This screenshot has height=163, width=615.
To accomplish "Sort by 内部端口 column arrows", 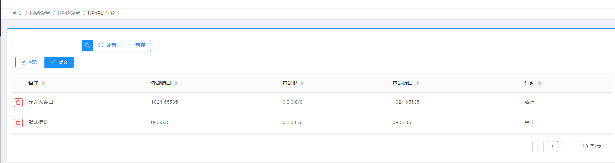I will click(x=418, y=83).
